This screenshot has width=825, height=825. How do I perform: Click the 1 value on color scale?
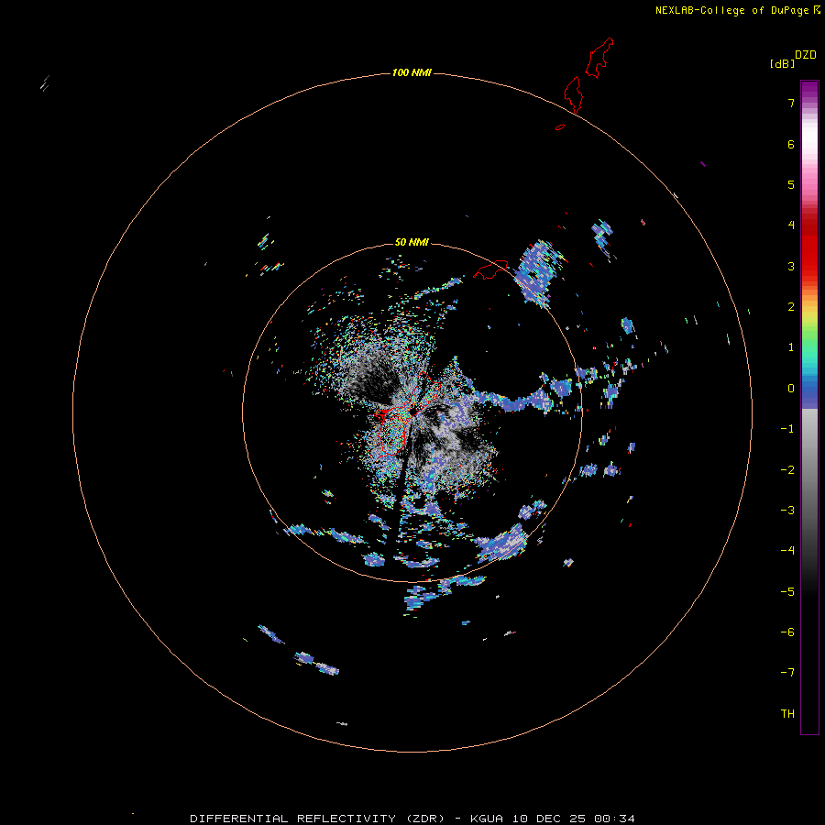point(791,347)
